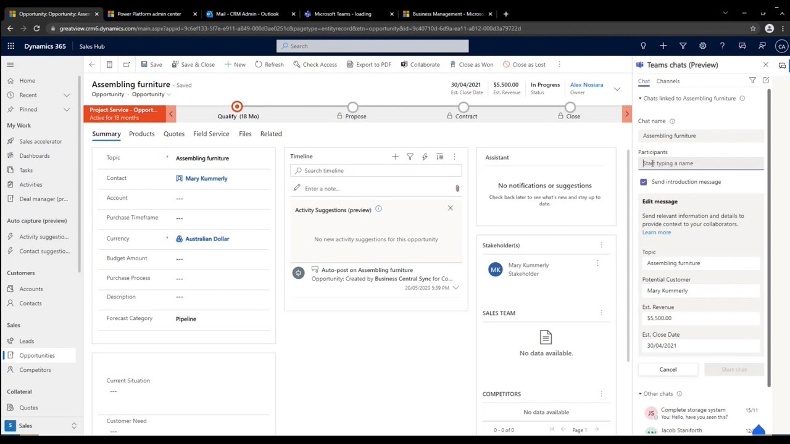
Task: Open advanced find filter icon in the top bar
Action: point(683,46)
